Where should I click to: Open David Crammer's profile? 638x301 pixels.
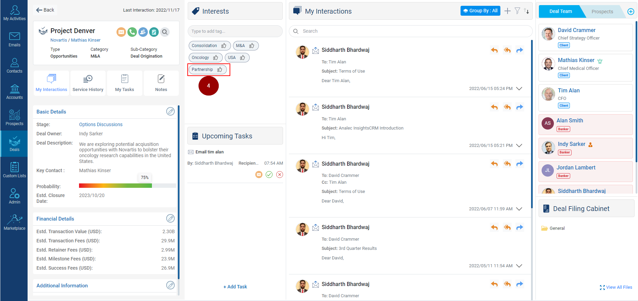[x=577, y=30]
